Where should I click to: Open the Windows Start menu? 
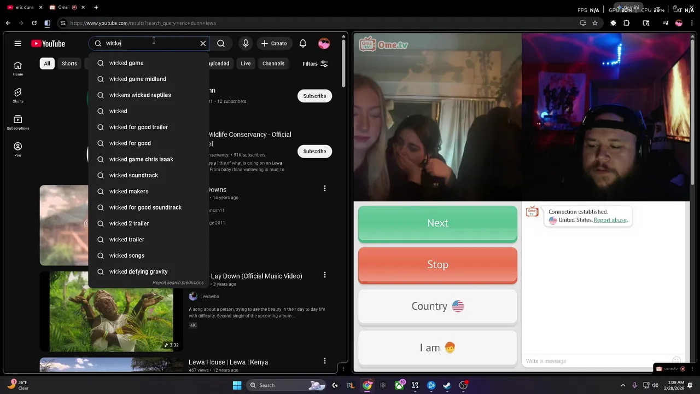237,385
